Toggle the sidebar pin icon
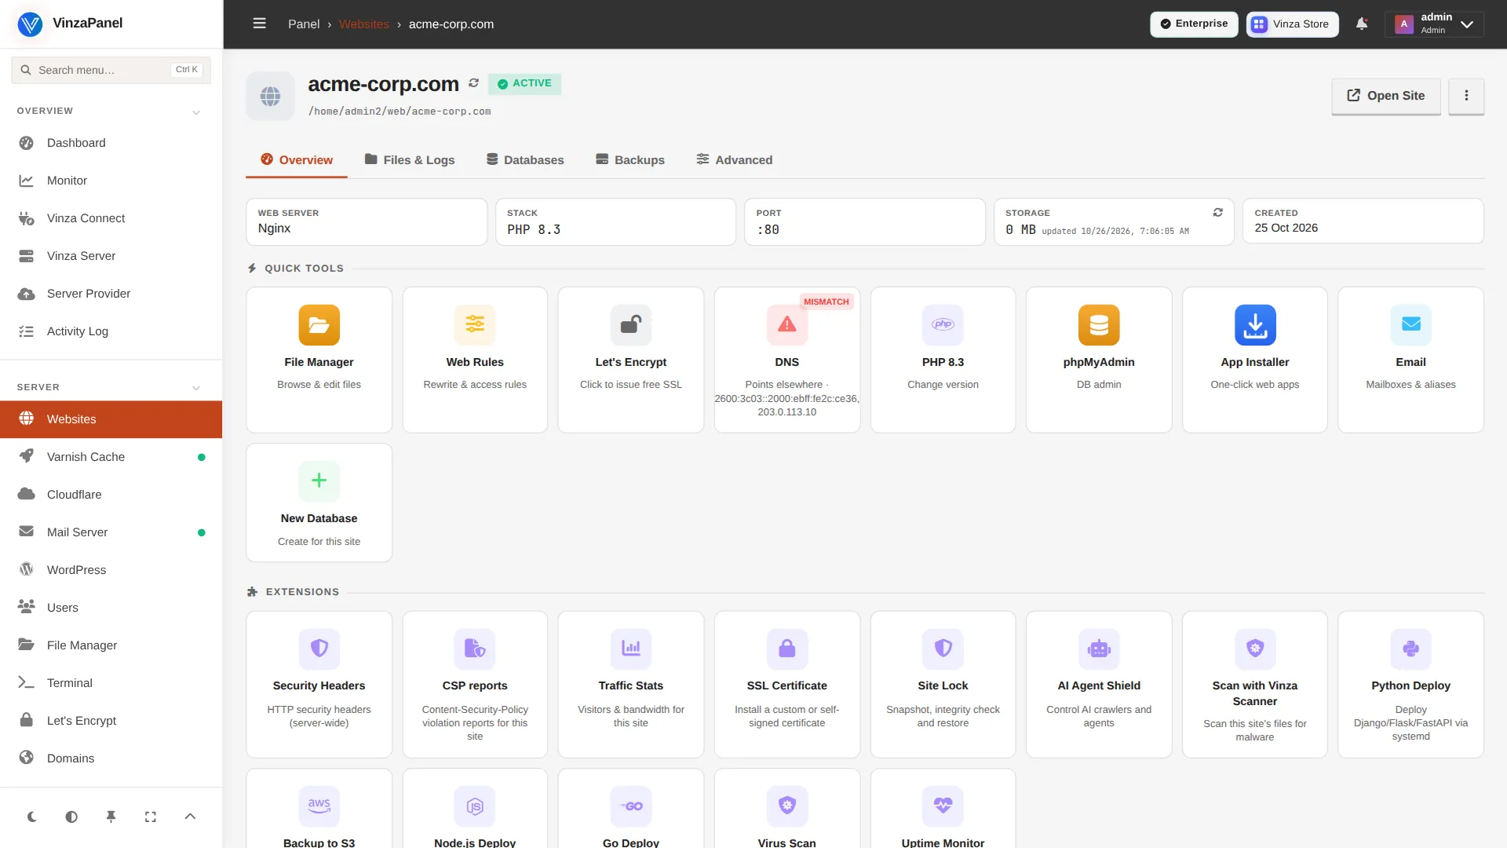This screenshot has height=848, width=1507. coord(111,817)
